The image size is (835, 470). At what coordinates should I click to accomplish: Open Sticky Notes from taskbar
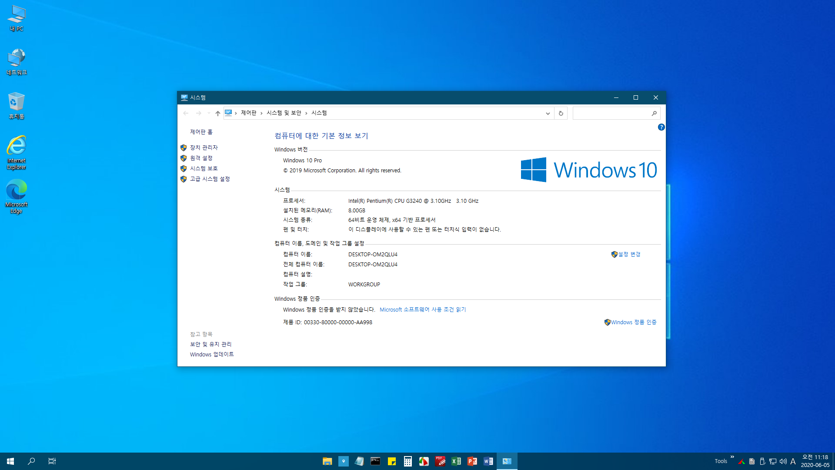coord(392,461)
